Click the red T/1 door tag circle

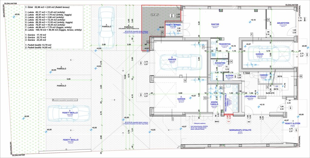point(229,122)
